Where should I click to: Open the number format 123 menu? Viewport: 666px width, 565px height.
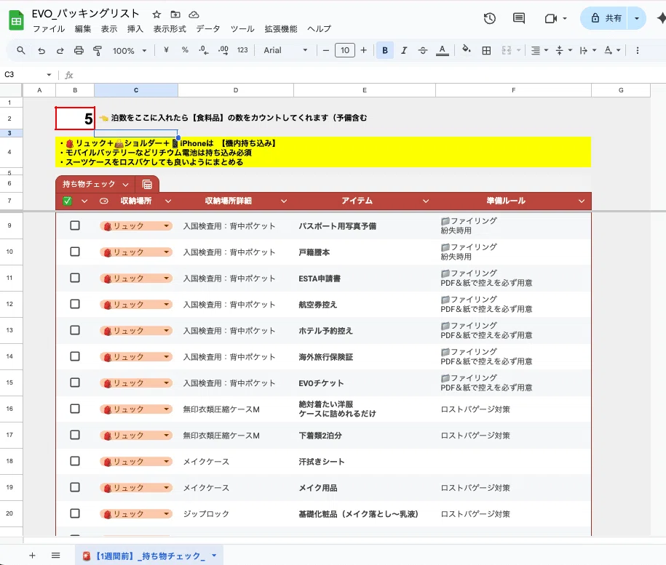click(x=242, y=50)
